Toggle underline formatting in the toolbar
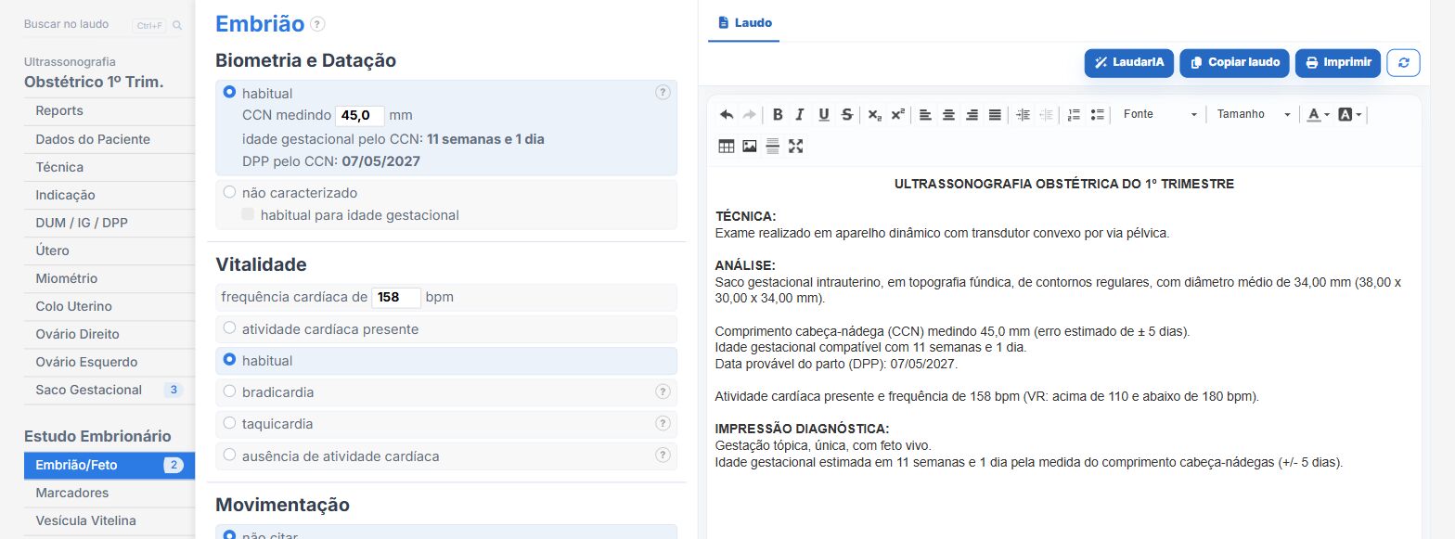1455x539 pixels. click(823, 115)
